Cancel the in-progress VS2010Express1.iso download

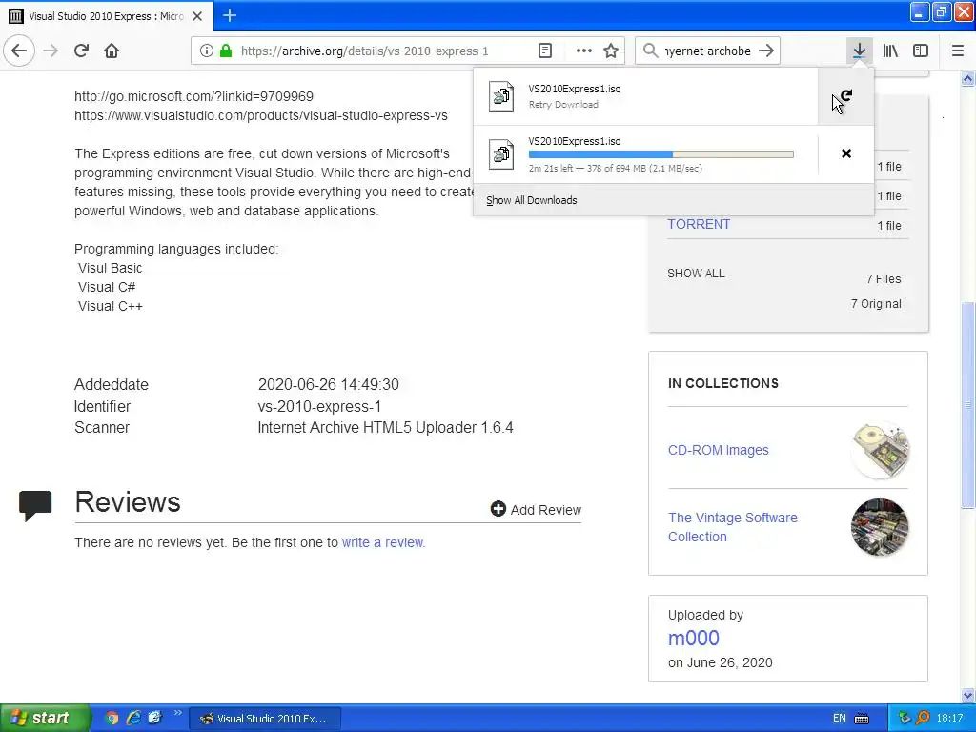coord(846,153)
